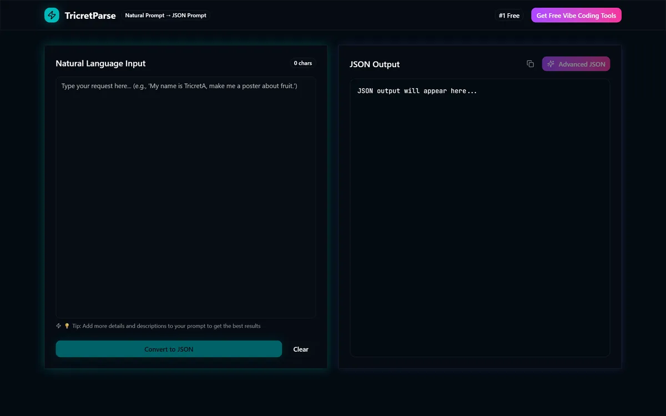Copy JSON output with the copy icon
This screenshot has width=666, height=416.
(530, 64)
